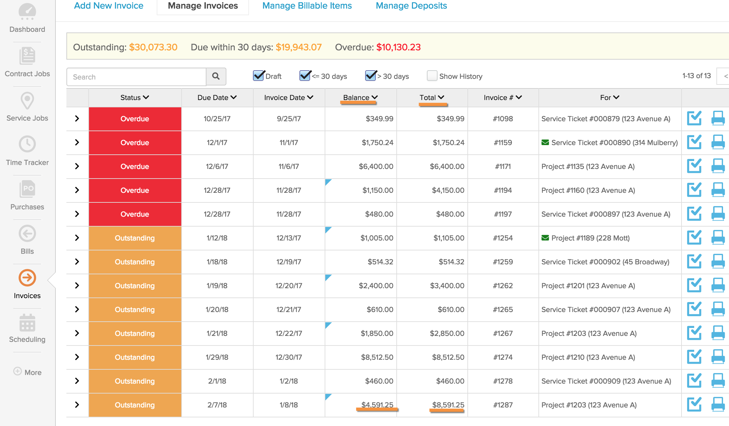
Task: Expand the row for invoice #1254
Action: (77, 238)
